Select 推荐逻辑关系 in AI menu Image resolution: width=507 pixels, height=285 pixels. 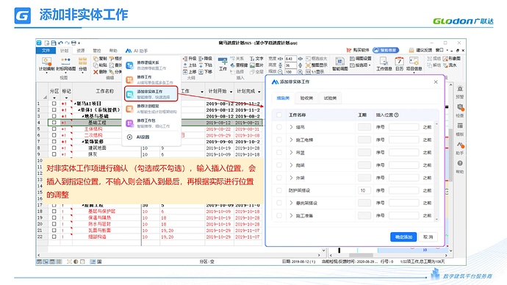[x=151, y=65]
